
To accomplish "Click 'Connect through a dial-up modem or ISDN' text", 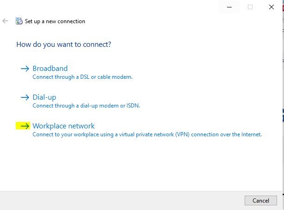I will click(86, 106).
